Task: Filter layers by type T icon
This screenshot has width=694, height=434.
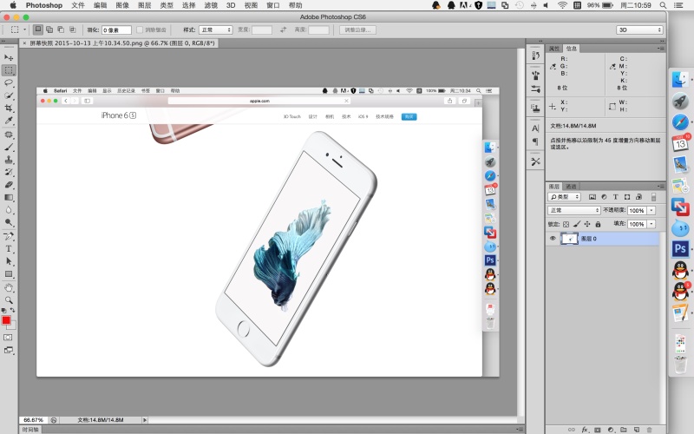Action: tap(615, 197)
